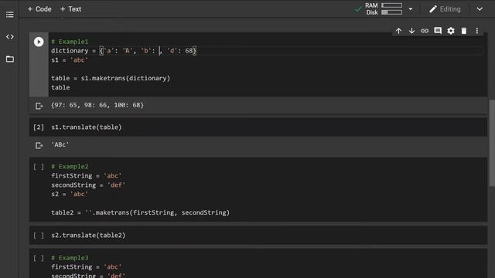This screenshot has height=278, width=495.
Task: Add a new Code cell
Action: pyautogui.click(x=39, y=9)
